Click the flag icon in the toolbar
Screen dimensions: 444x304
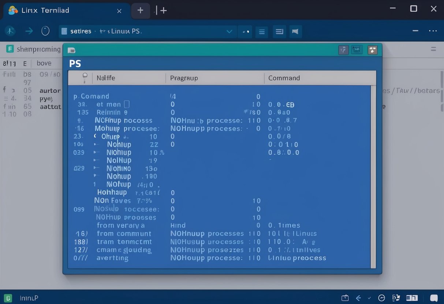point(295,32)
